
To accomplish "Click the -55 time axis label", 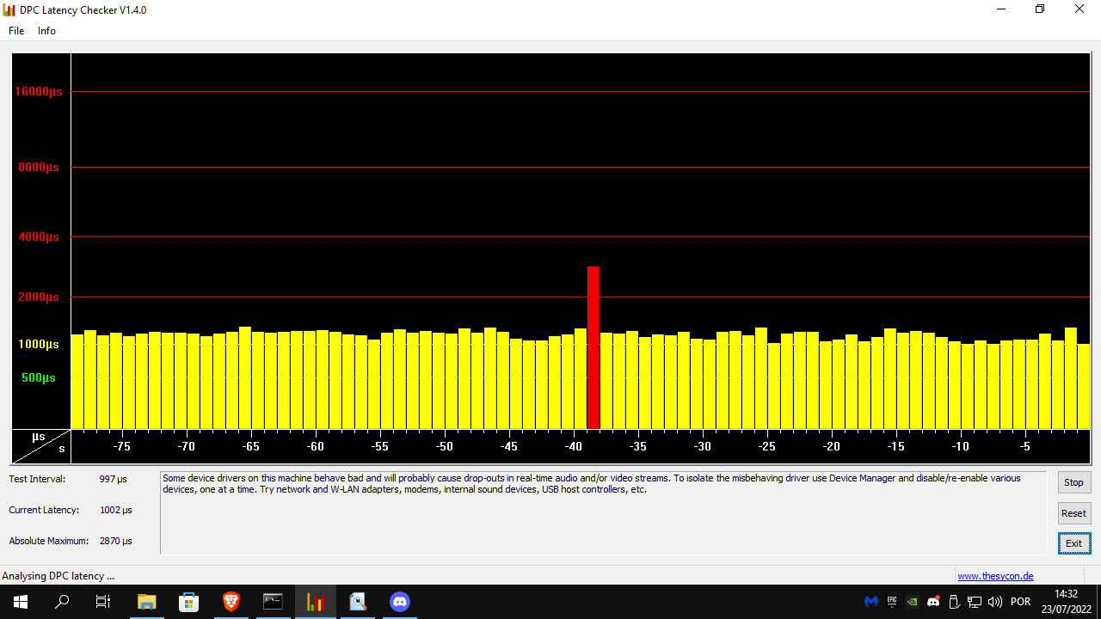I will (x=379, y=447).
